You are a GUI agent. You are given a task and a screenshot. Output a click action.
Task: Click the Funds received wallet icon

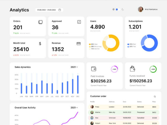pos(132,69)
